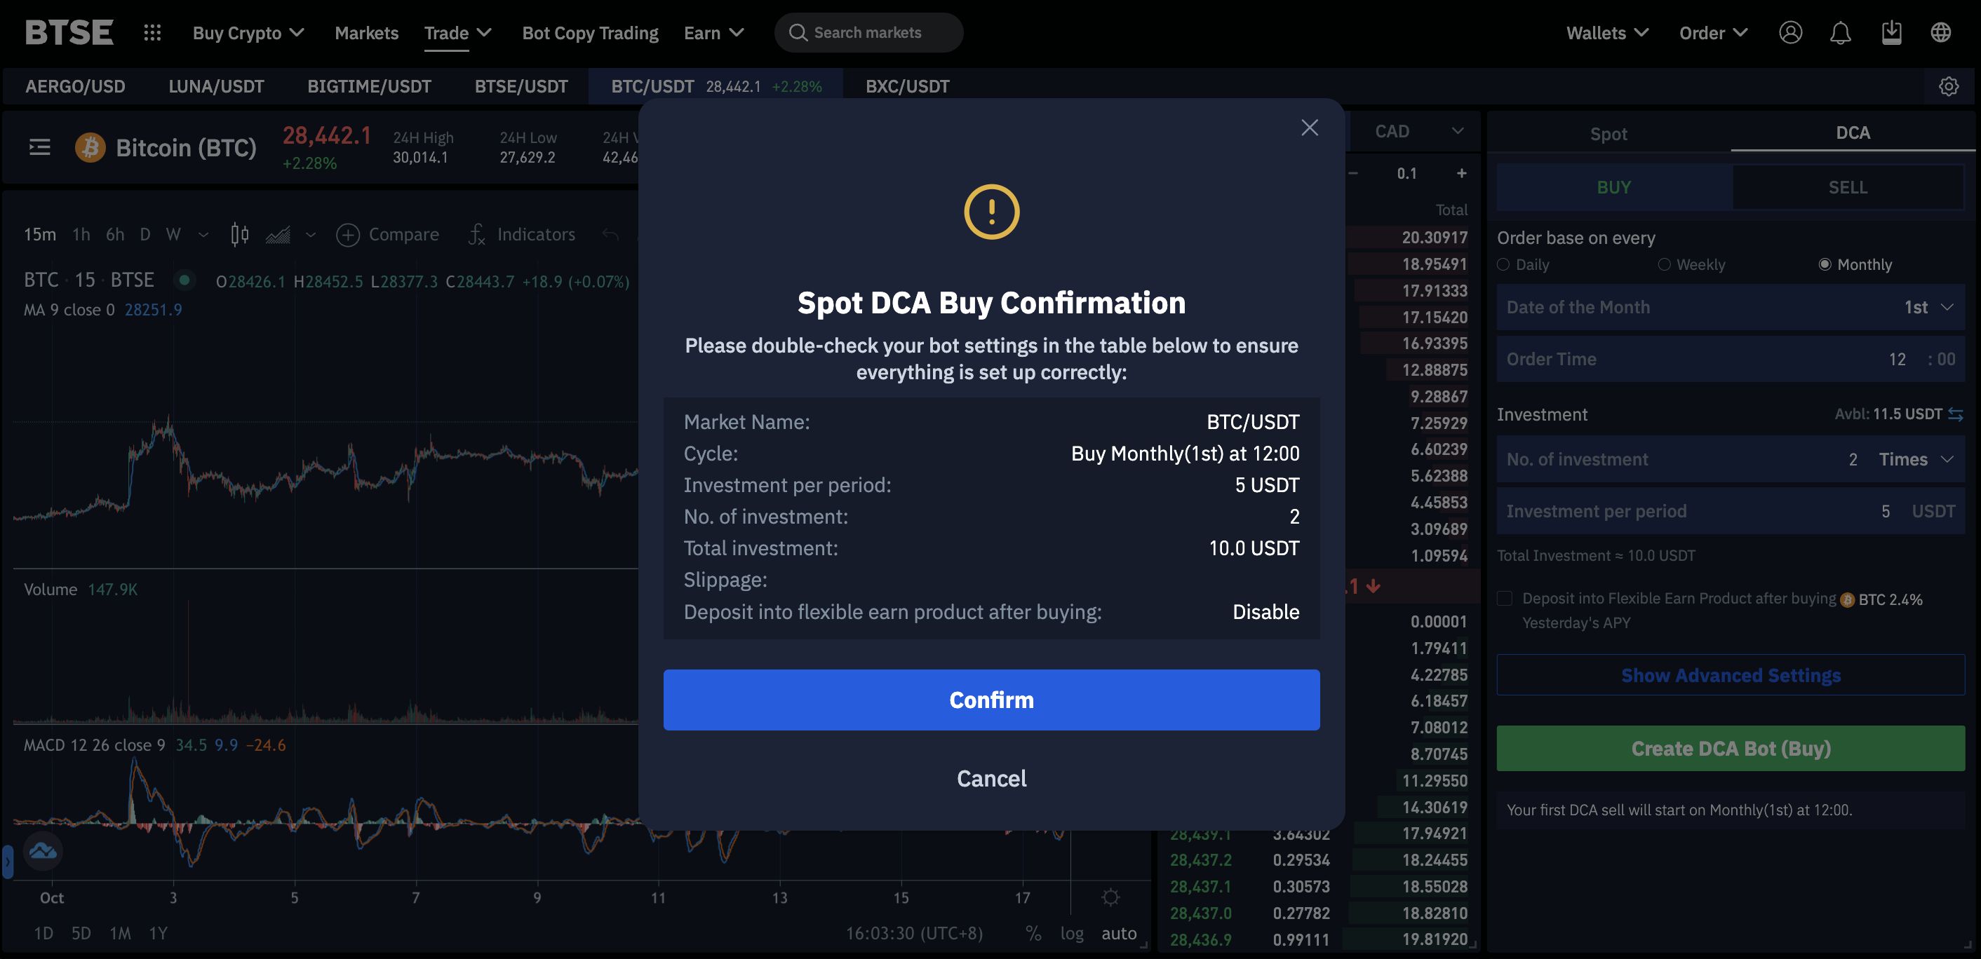
Task: Toggle auto scale on chart
Action: coord(1119,933)
